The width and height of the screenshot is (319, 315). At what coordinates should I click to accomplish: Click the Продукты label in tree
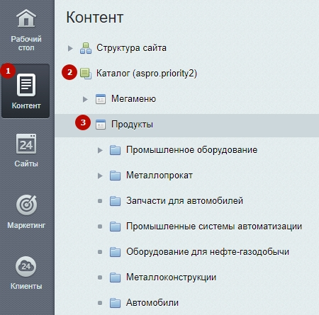(132, 125)
